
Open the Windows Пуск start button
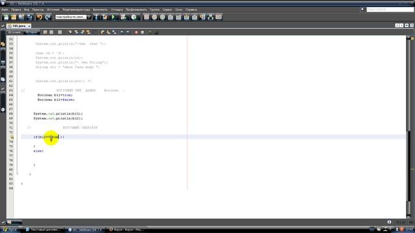10,230
